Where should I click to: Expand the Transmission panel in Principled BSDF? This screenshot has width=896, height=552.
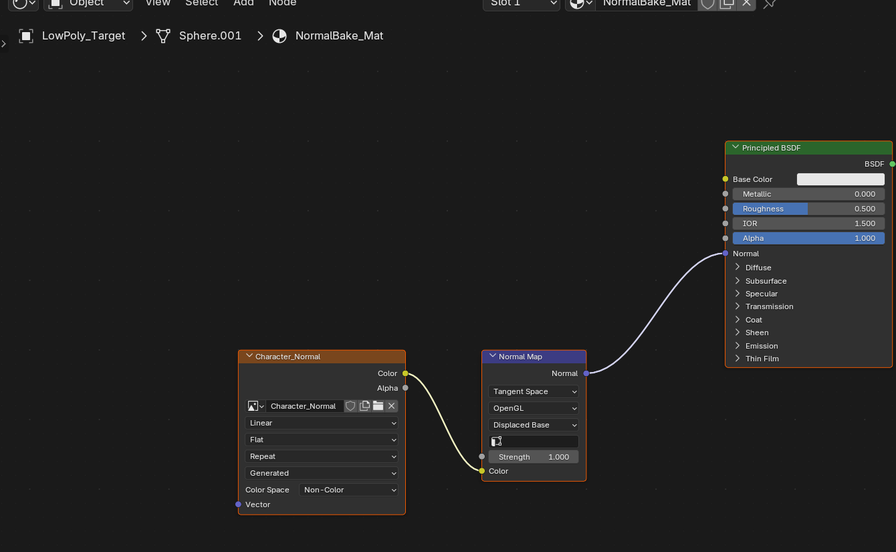[x=738, y=306]
